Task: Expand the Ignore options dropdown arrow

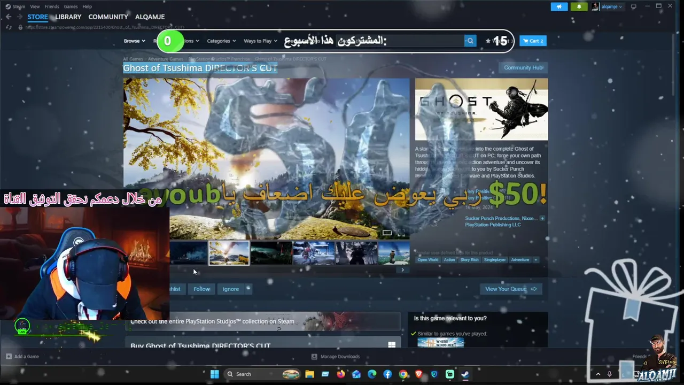Action: point(248,289)
